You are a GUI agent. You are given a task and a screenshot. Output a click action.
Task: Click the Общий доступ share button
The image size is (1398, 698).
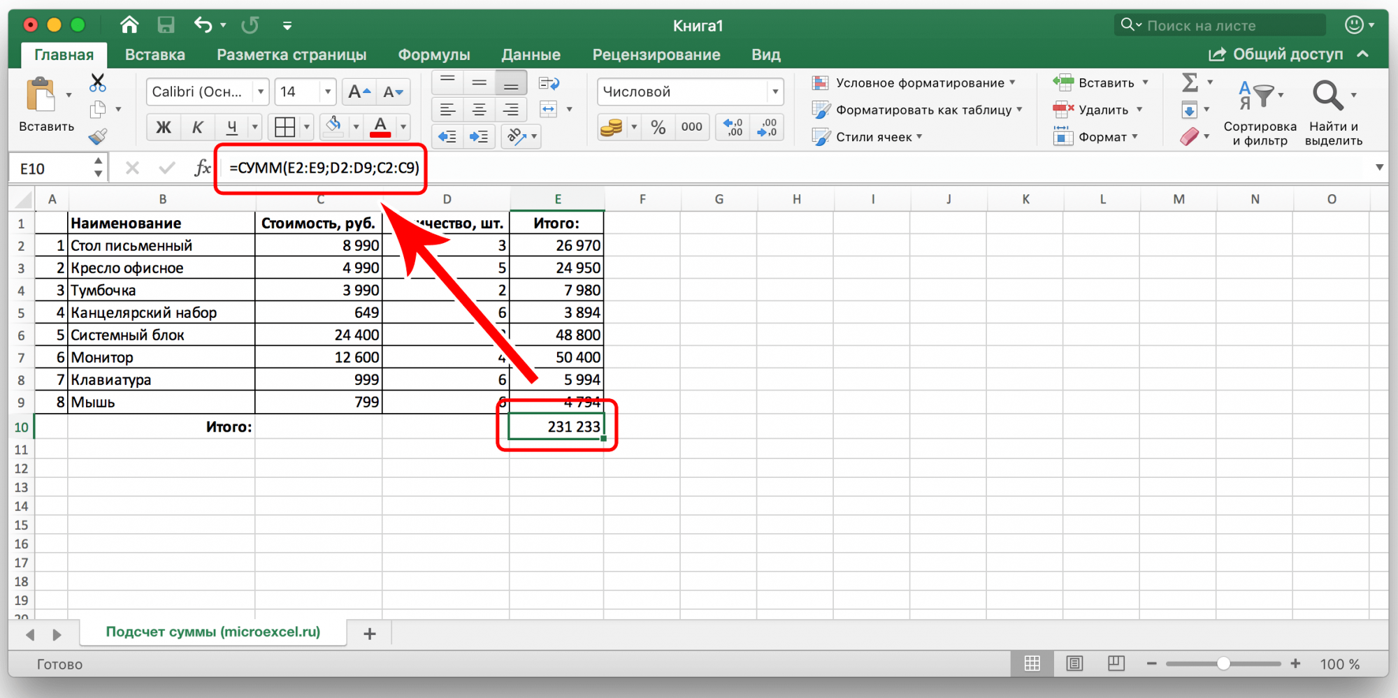(x=1276, y=54)
